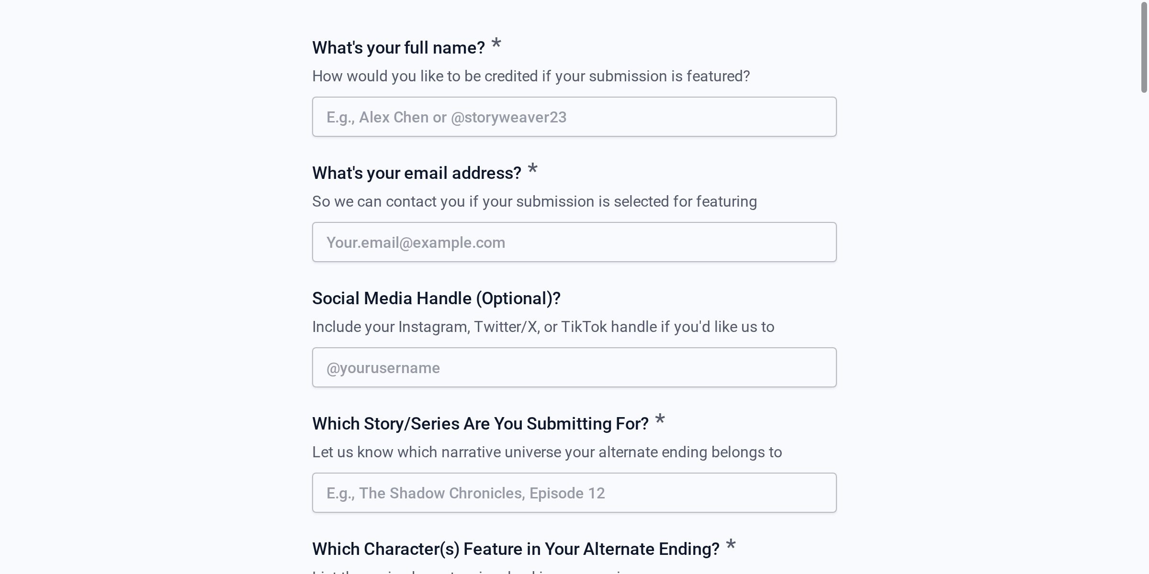Select the Story/Series input field
This screenshot has height=574, width=1149.
(x=574, y=493)
